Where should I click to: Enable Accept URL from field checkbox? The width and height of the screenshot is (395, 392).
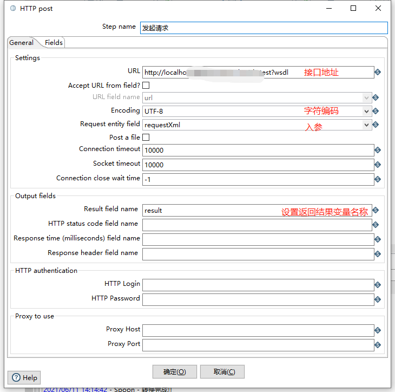tap(146, 86)
